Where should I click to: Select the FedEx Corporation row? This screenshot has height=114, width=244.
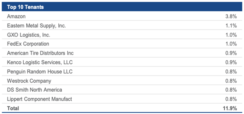coord(122,43)
